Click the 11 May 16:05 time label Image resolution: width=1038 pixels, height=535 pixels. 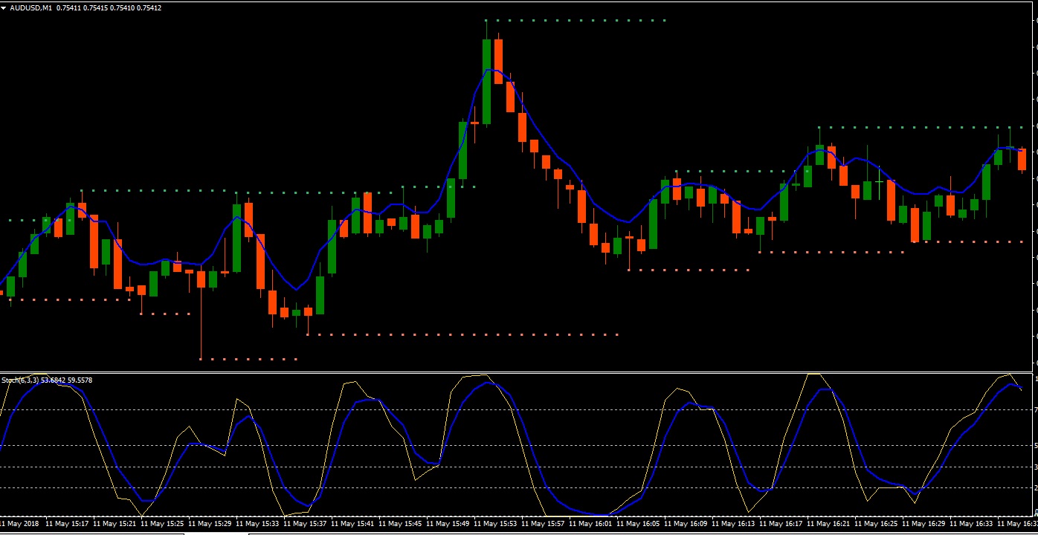638,524
